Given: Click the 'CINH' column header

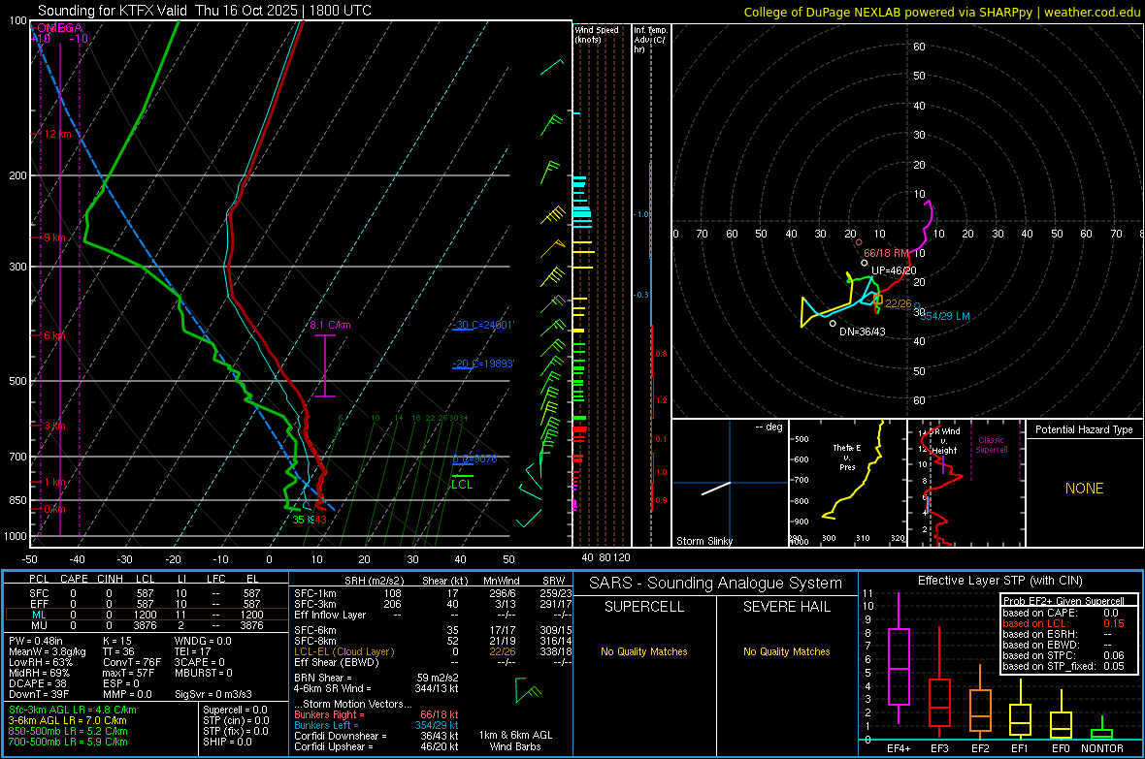Looking at the screenshot, I should (110, 579).
